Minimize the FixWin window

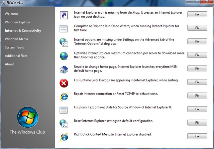click(190, 2)
